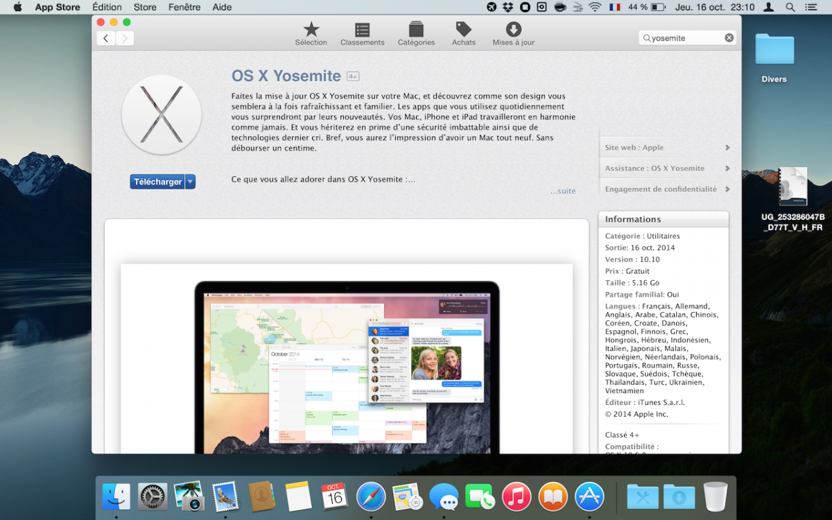Open the Applications folder stack in Dock
832x520 pixels.
click(x=643, y=496)
